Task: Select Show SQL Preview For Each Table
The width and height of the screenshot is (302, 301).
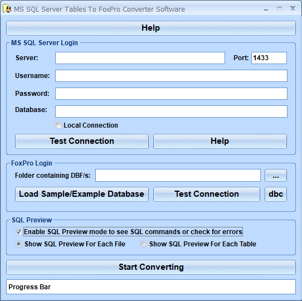Action: tap(143, 244)
